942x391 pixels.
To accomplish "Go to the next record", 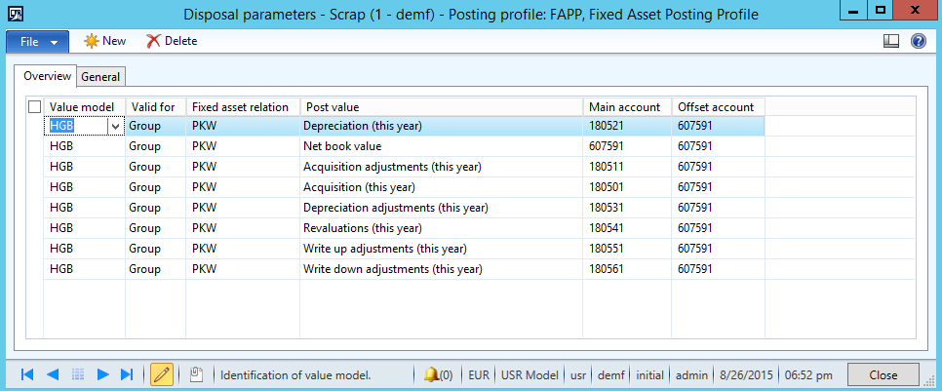I will 101,374.
